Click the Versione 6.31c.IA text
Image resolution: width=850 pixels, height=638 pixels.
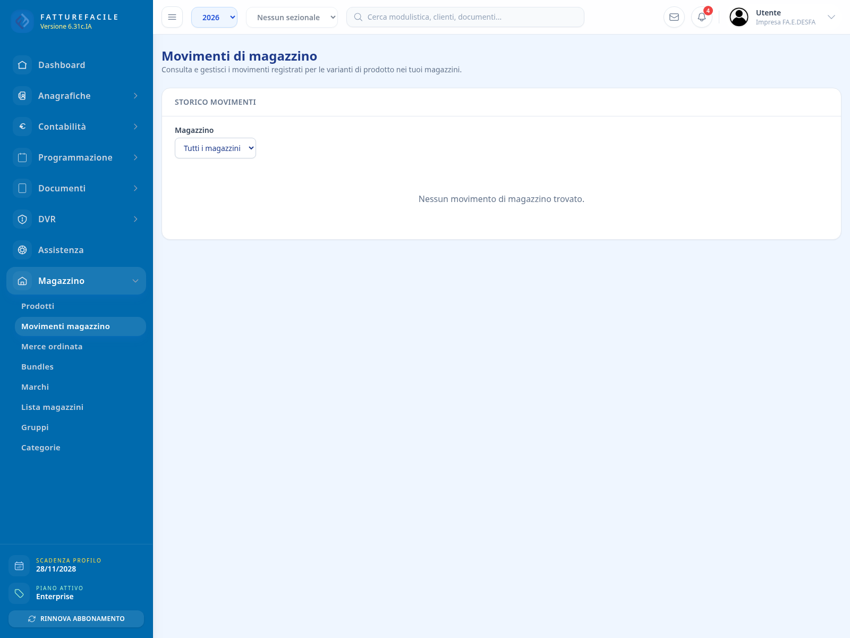tap(66, 27)
